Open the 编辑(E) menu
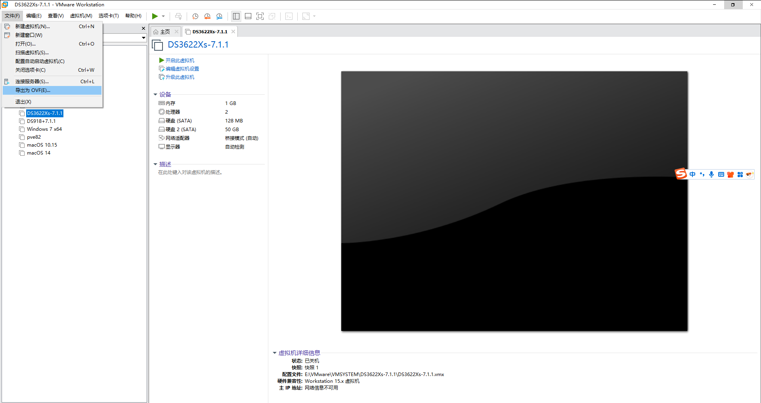The height and width of the screenshot is (403, 761). 34,16
